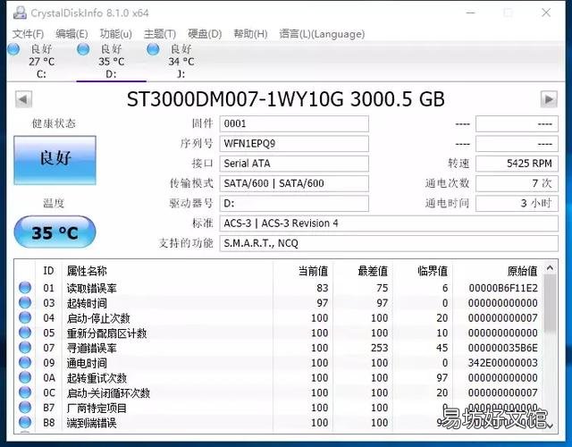Select the 起转时间 attribute row name
572x447 pixels.
(x=87, y=303)
